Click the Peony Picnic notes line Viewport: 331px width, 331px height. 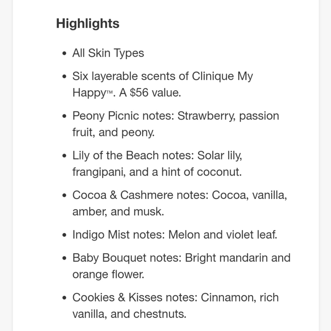176,116
